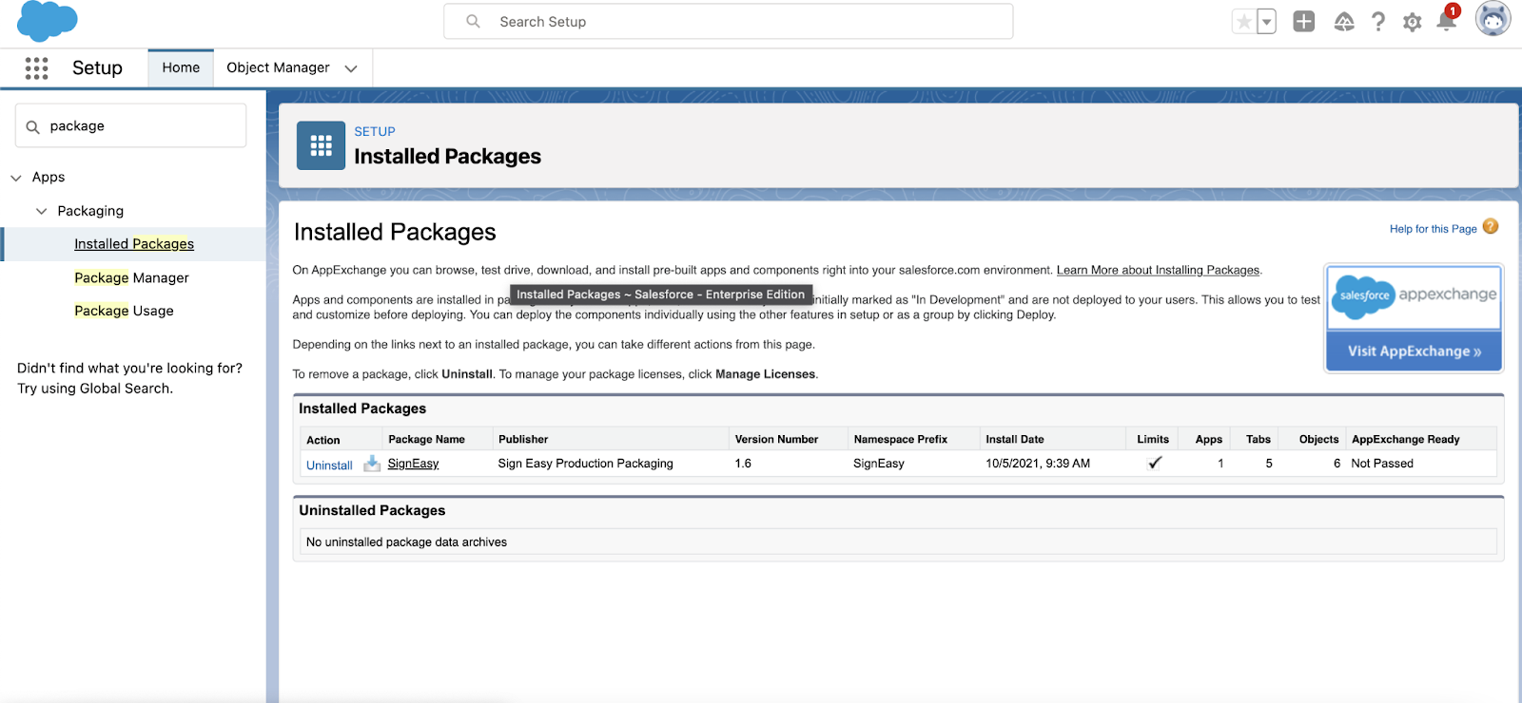Select Installed Packages in the sidebar
The width and height of the screenshot is (1522, 703).
[x=134, y=244]
